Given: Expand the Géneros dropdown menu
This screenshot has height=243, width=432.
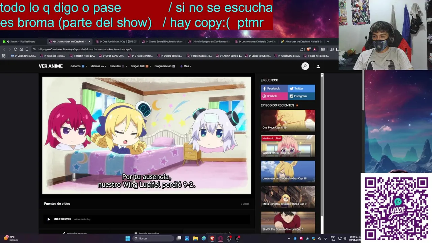Looking at the screenshot, I should [79, 66].
